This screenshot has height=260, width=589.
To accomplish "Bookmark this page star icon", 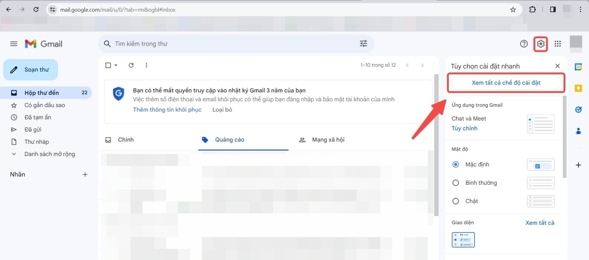I will pyautogui.click(x=513, y=10).
